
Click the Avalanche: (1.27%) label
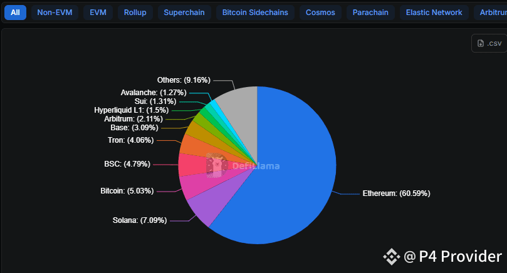pos(154,93)
